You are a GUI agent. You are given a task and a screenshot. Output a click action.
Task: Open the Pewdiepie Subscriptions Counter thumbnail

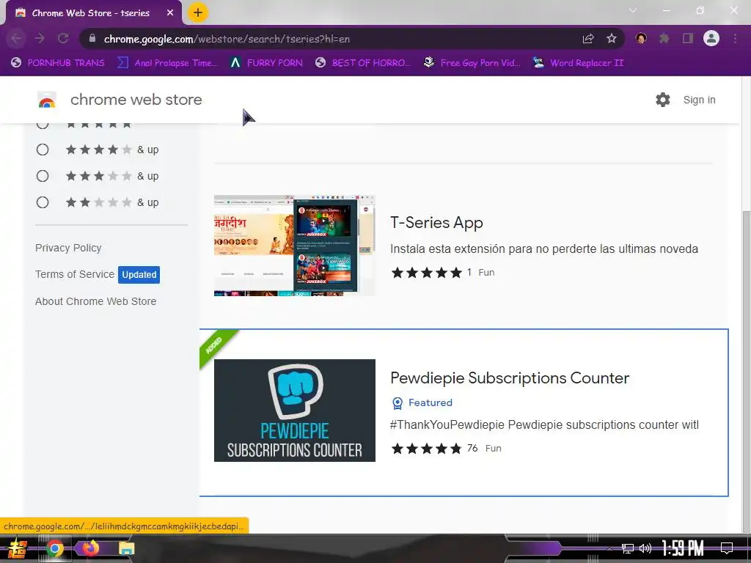[295, 411]
